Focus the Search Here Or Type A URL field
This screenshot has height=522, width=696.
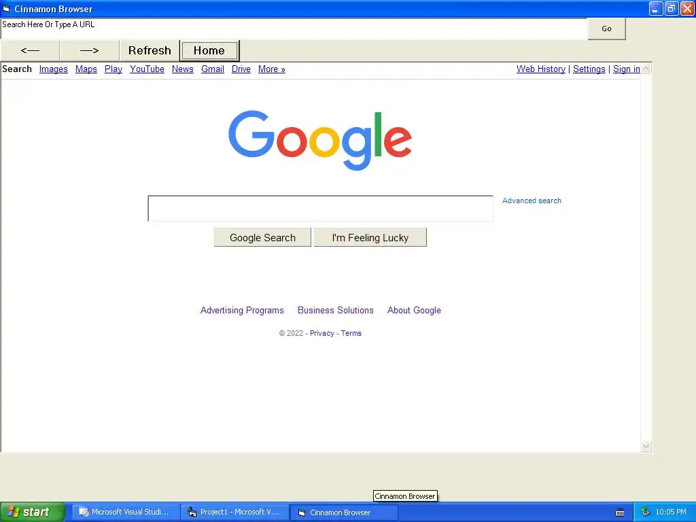click(294, 29)
